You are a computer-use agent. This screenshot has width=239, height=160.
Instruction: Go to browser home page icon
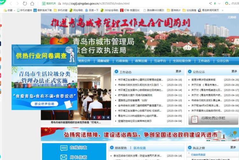coord(32,3)
